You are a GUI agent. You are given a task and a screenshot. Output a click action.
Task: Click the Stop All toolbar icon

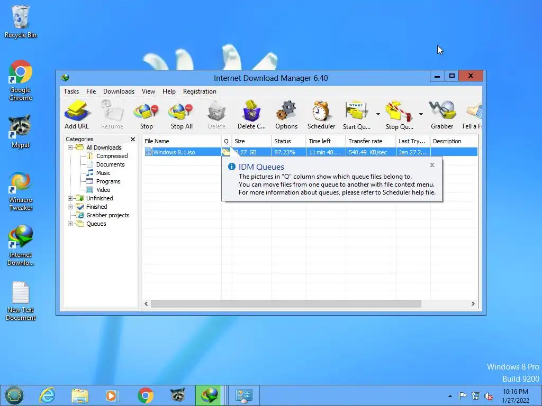point(182,115)
